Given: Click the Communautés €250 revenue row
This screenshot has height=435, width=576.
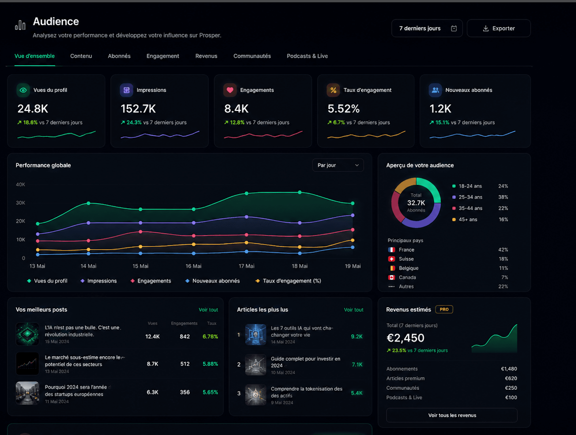Looking at the screenshot, I should (452, 388).
